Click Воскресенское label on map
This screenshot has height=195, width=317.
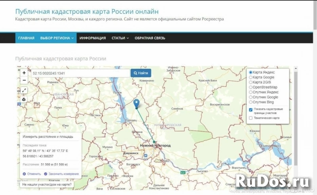220,104
